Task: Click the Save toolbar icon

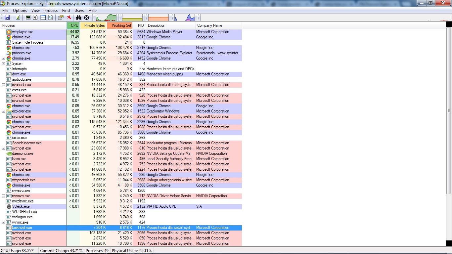Action: coord(7,18)
